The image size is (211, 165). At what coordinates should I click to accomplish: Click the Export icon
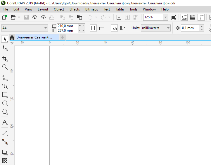(127, 17)
